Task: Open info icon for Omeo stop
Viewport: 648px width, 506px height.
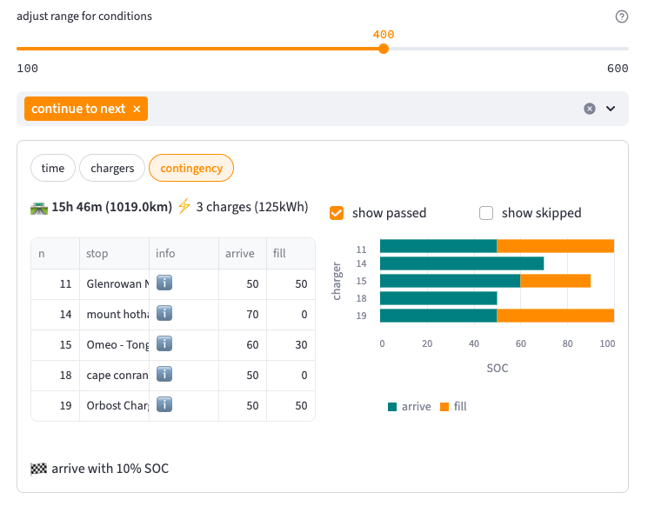Action: click(x=164, y=344)
